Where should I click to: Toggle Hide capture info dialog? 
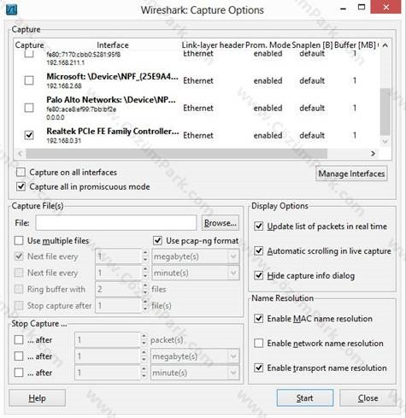[x=258, y=275]
